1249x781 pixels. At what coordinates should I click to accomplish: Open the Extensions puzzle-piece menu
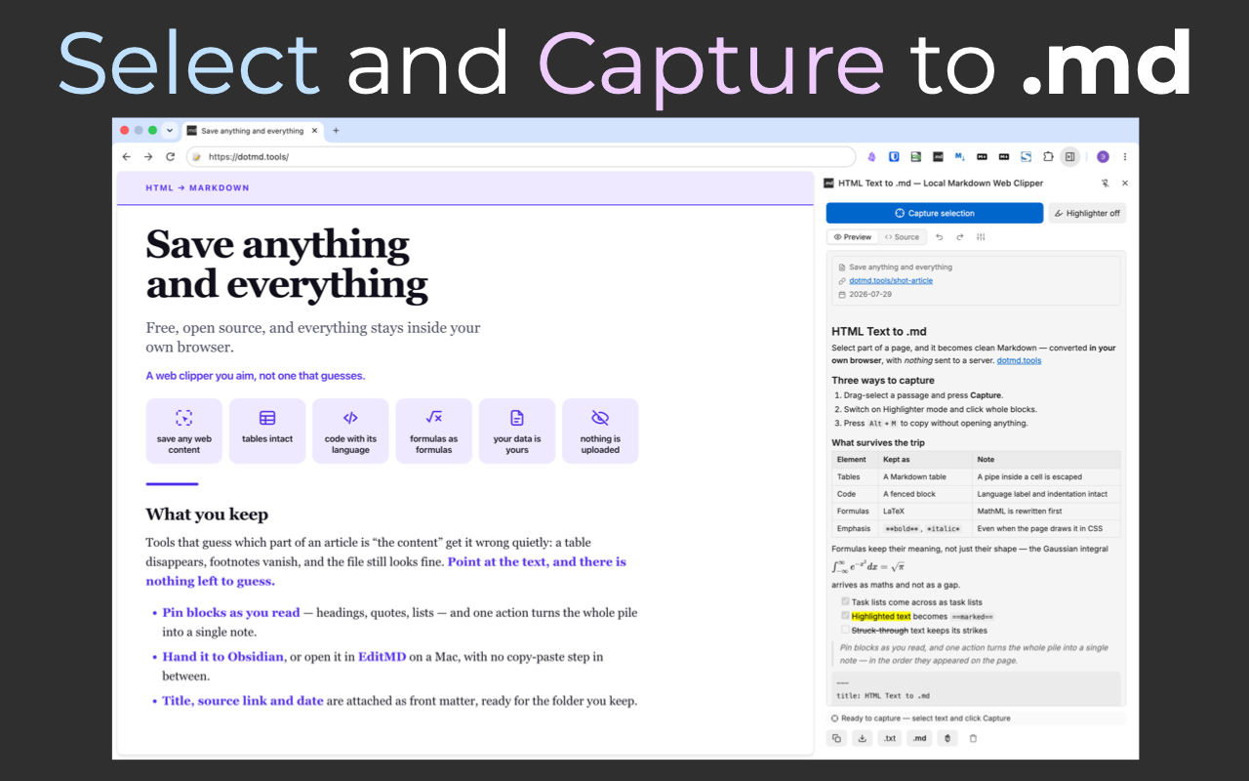click(1048, 156)
